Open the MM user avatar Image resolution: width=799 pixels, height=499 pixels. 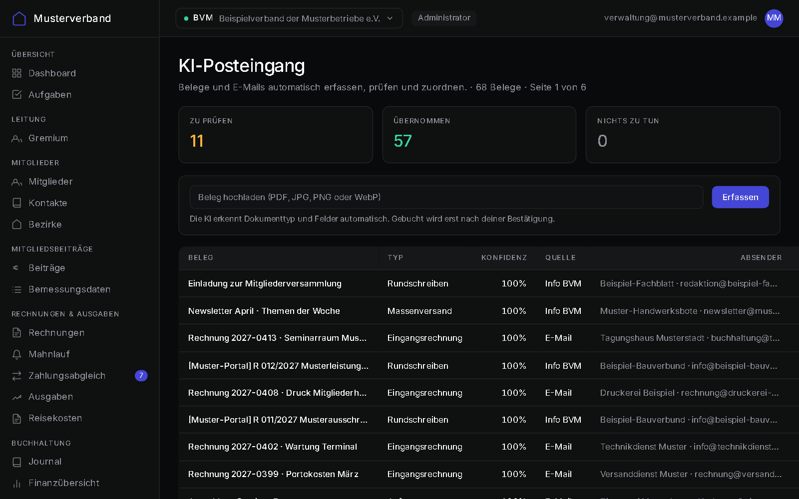[x=774, y=18]
